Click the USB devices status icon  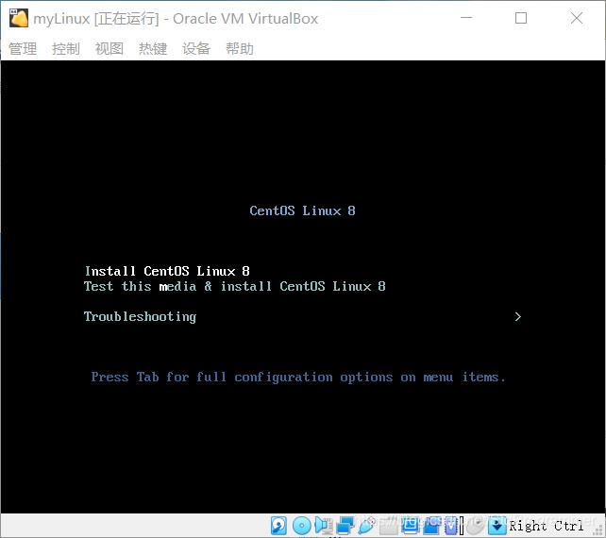tap(367, 526)
